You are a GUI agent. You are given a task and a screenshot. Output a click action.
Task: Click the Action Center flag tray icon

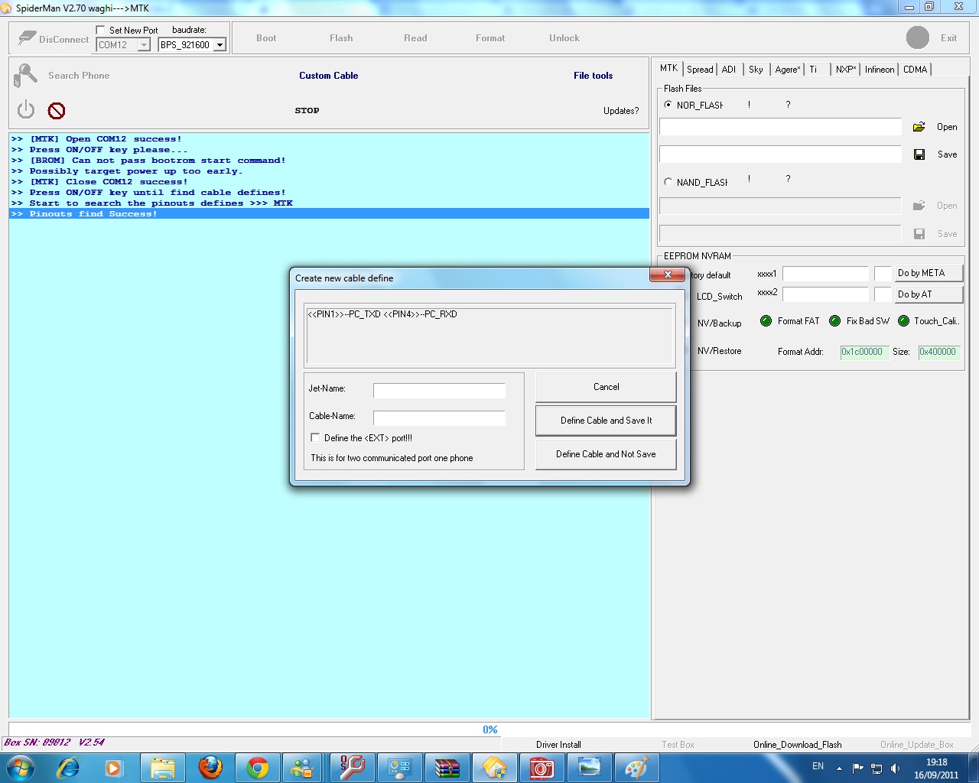(x=857, y=768)
